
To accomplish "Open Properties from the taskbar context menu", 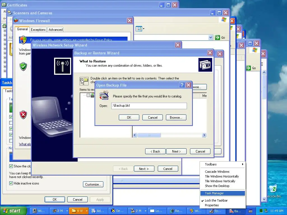I will [223, 205].
